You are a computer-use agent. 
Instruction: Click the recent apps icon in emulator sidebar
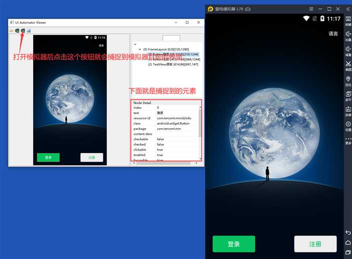tap(348, 252)
